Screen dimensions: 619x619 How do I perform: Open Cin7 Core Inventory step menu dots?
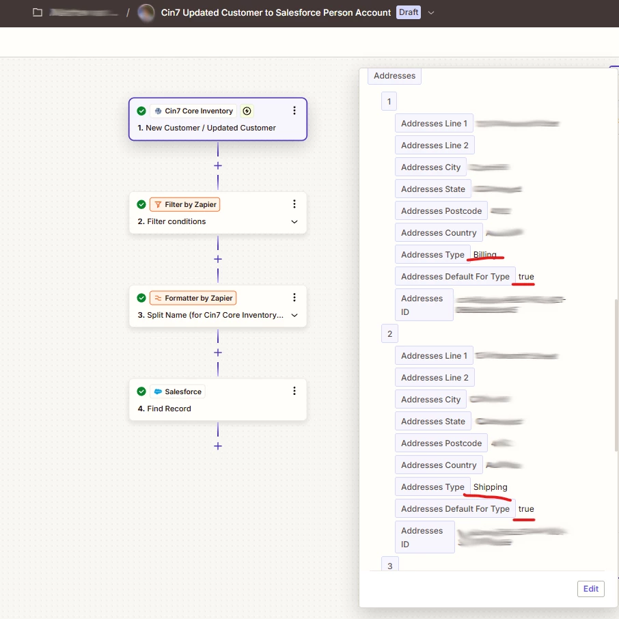[294, 111]
